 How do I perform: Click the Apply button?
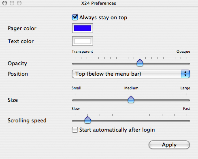(169, 145)
